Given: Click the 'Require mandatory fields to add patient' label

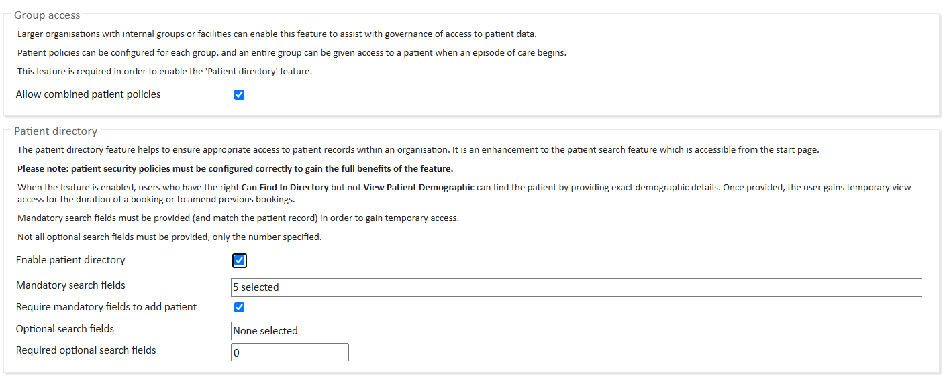Looking at the screenshot, I should pos(106,307).
